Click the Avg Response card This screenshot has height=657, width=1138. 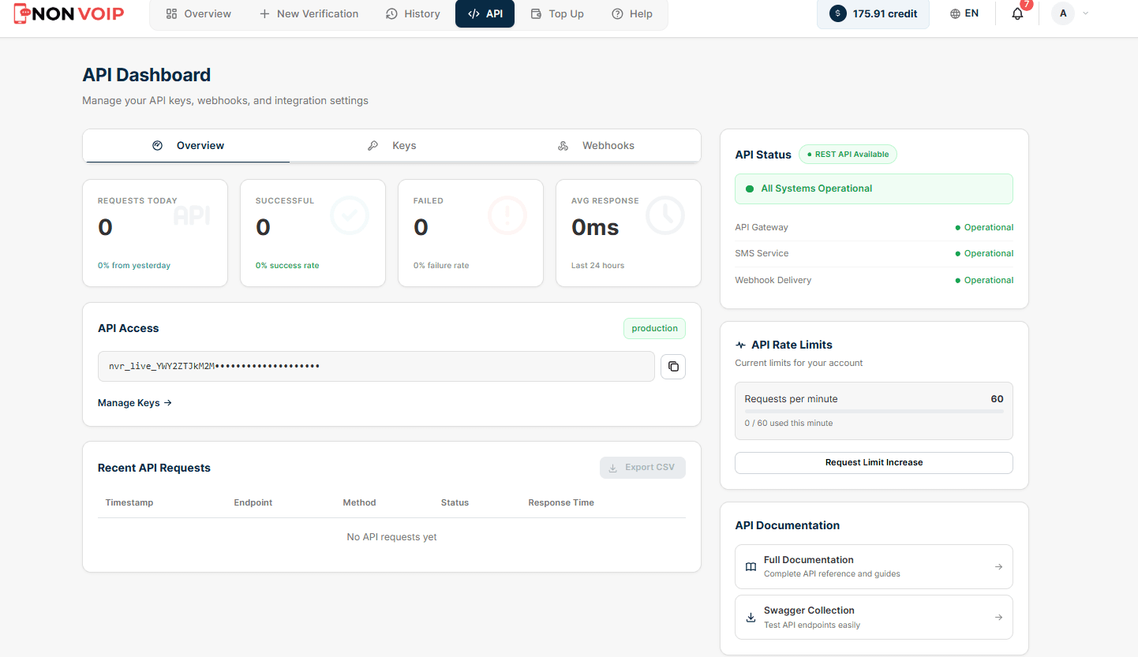pos(628,233)
